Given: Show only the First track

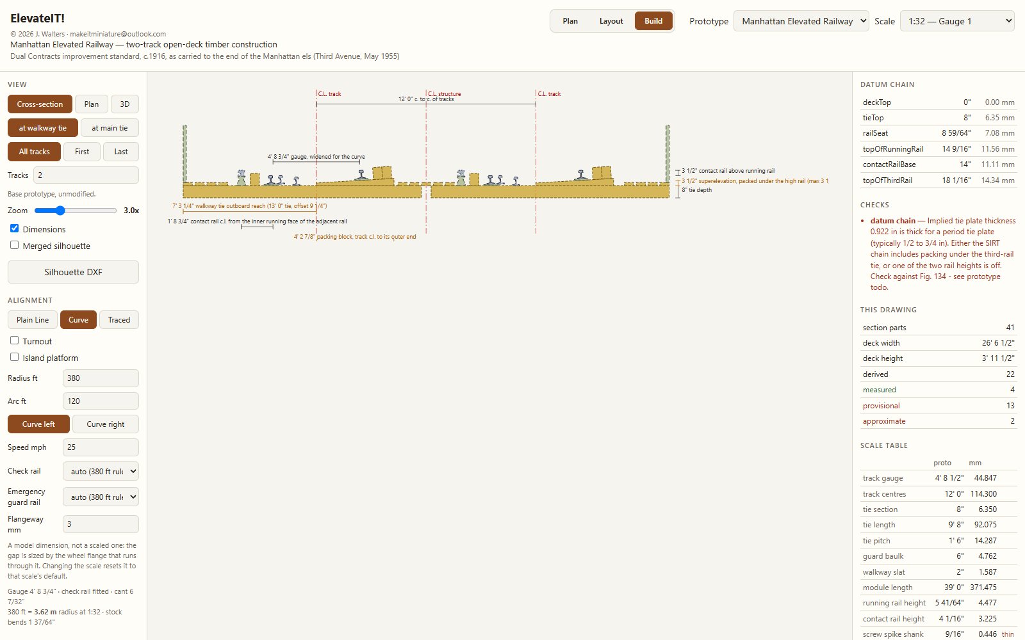Looking at the screenshot, I should click(x=82, y=152).
